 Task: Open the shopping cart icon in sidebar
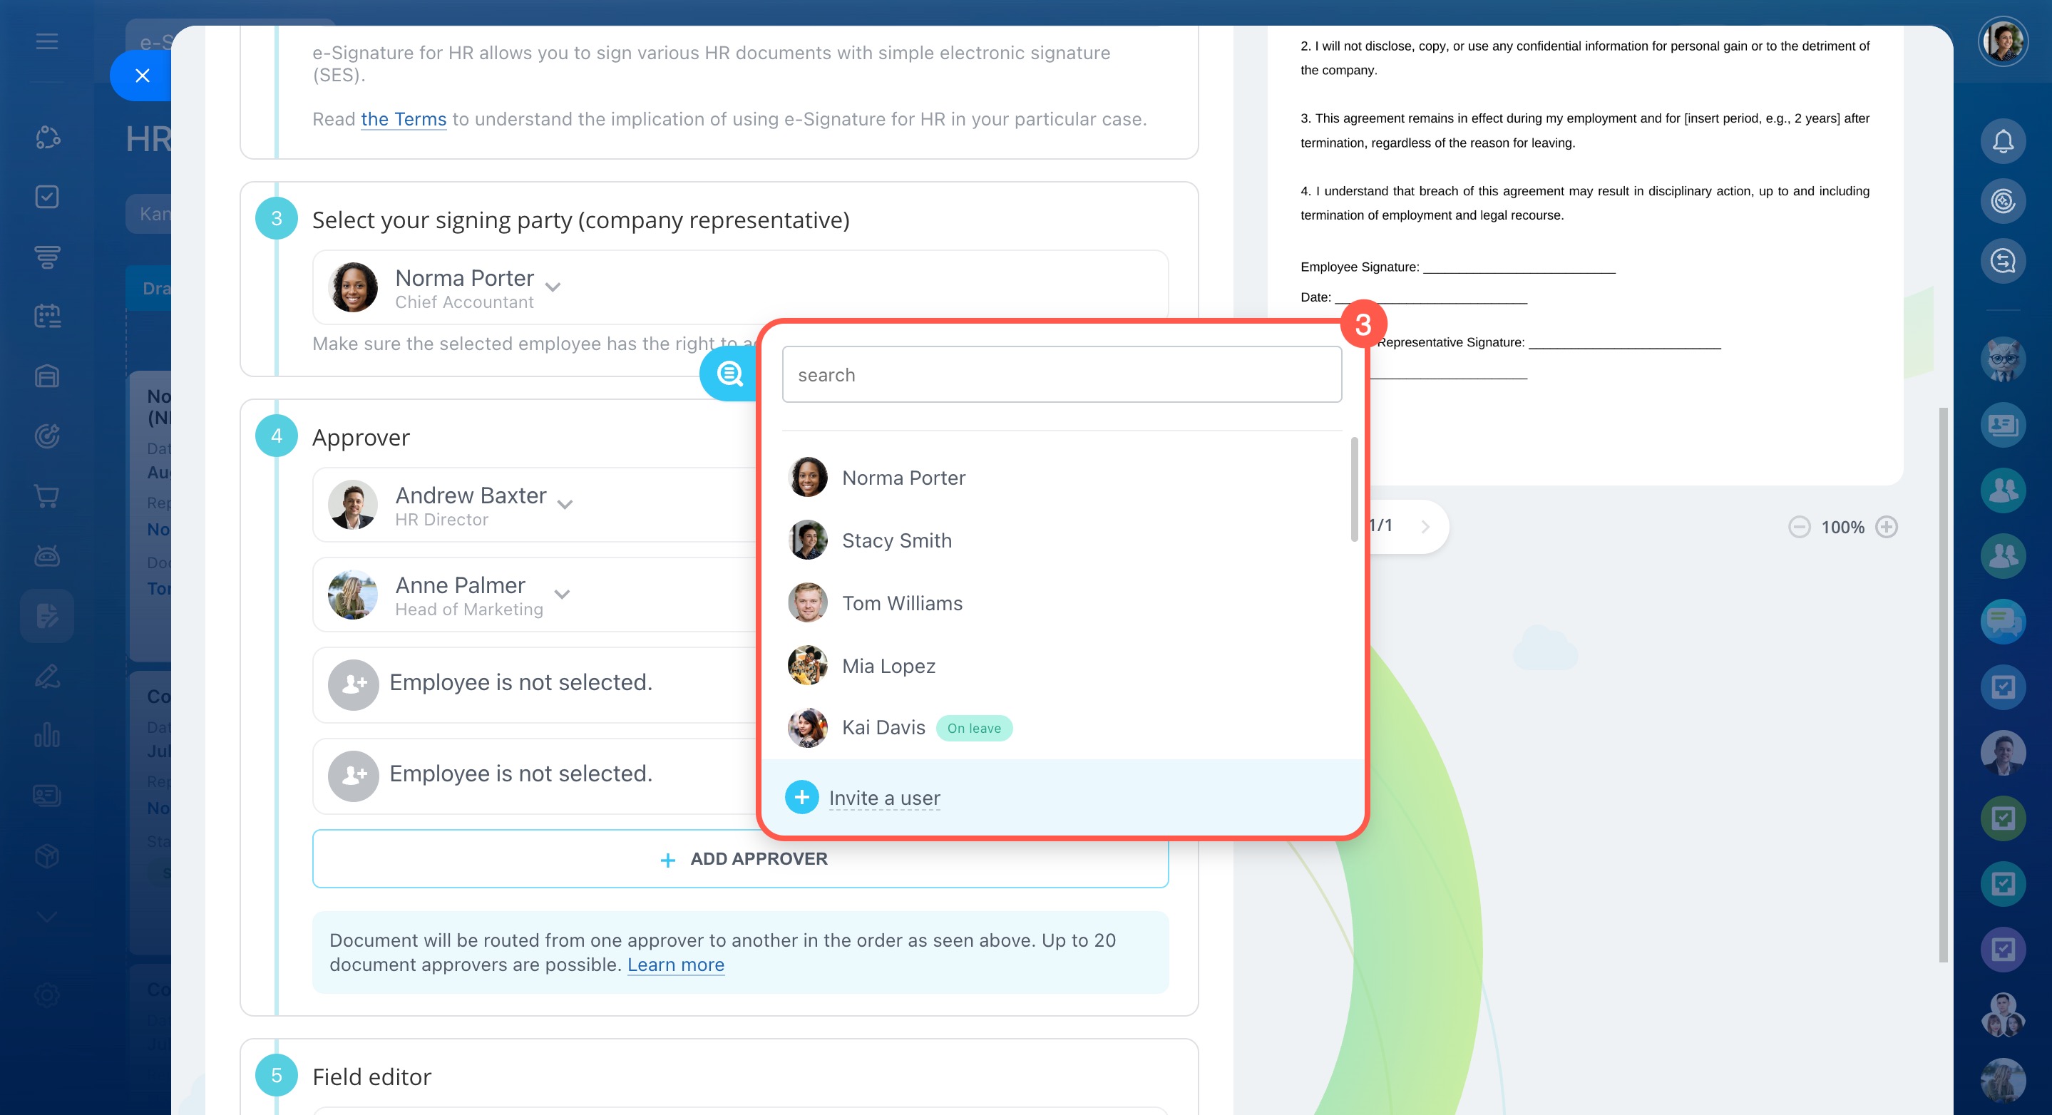[47, 496]
